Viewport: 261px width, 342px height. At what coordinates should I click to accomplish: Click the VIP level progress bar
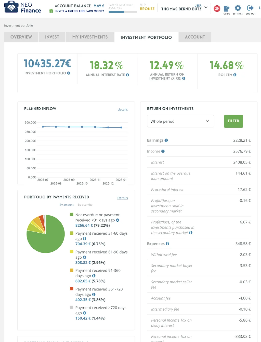(x=123, y=12)
